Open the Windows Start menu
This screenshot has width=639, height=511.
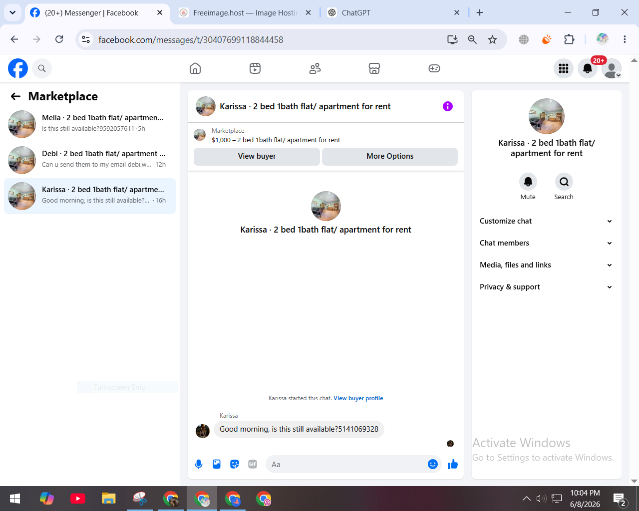coord(15,499)
